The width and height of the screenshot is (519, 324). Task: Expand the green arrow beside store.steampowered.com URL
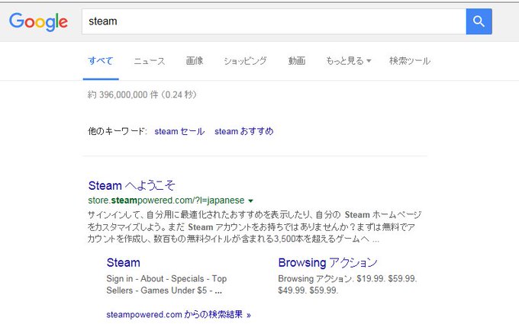250,200
